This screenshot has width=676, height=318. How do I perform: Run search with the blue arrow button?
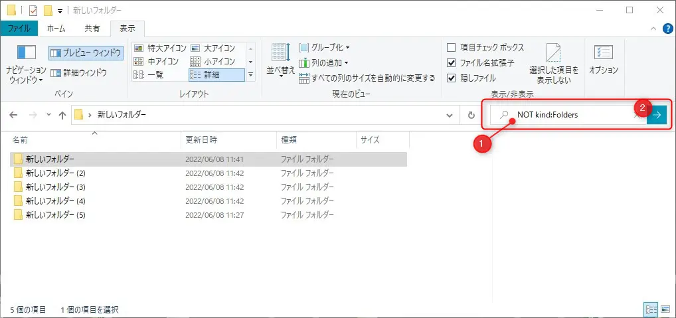pos(657,115)
